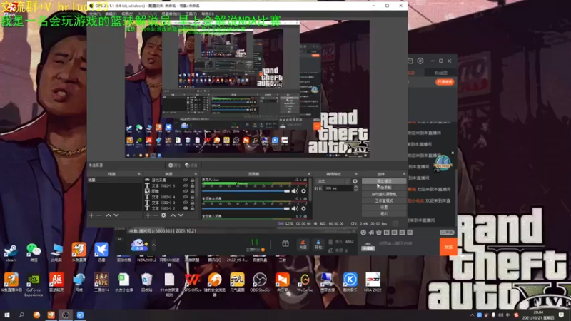The width and height of the screenshot is (571, 321).
Task: Move scene up with arrow in Scenes panel
Action: tap(108, 215)
